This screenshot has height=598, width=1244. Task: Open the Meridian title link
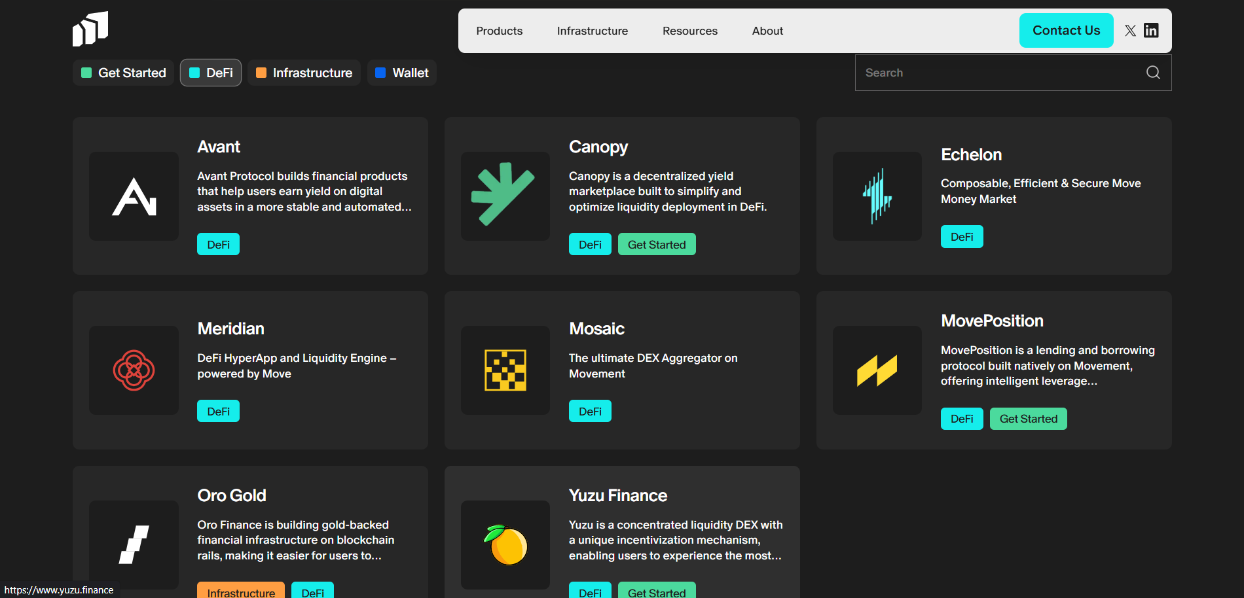coord(231,328)
